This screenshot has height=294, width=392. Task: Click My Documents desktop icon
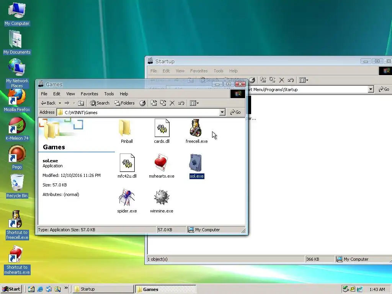click(x=17, y=42)
